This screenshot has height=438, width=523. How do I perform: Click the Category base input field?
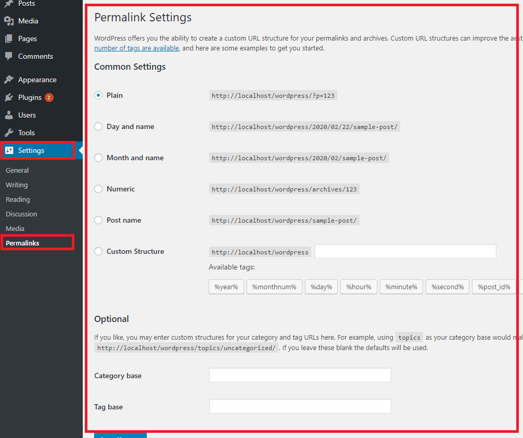pyautogui.click(x=300, y=376)
